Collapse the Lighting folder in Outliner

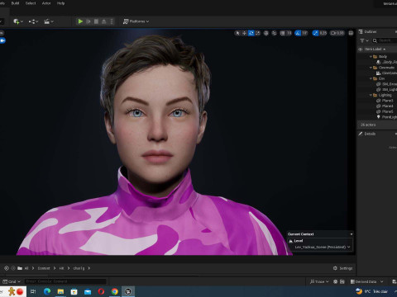(x=371, y=95)
